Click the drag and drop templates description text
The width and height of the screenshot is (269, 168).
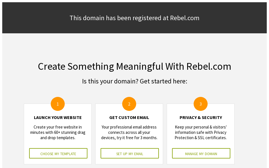pyautogui.click(x=57, y=132)
